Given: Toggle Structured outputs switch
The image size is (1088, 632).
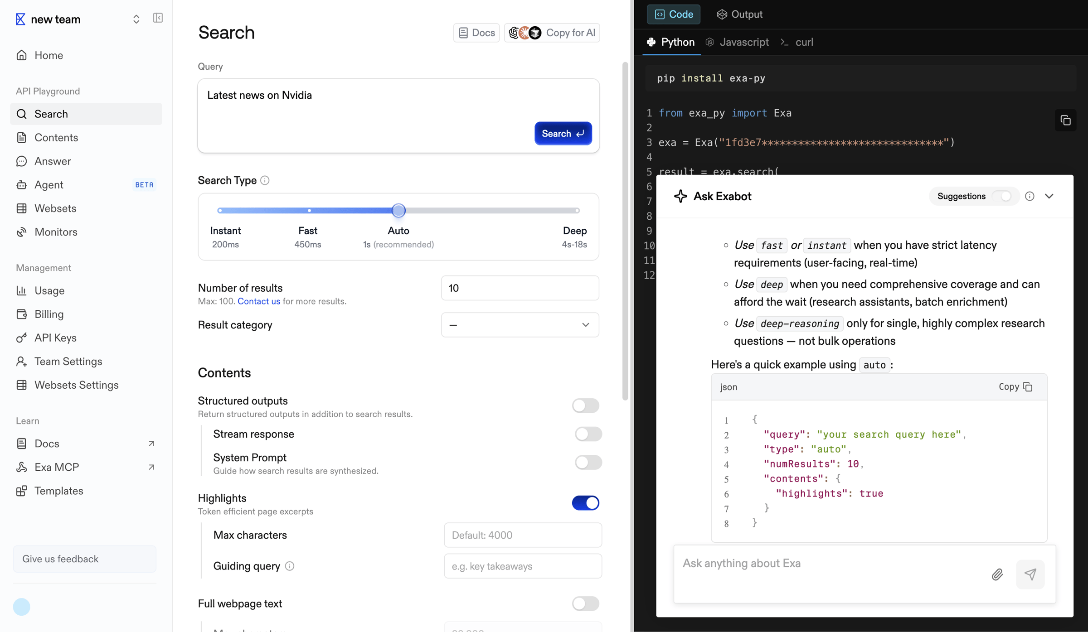Looking at the screenshot, I should [x=585, y=405].
